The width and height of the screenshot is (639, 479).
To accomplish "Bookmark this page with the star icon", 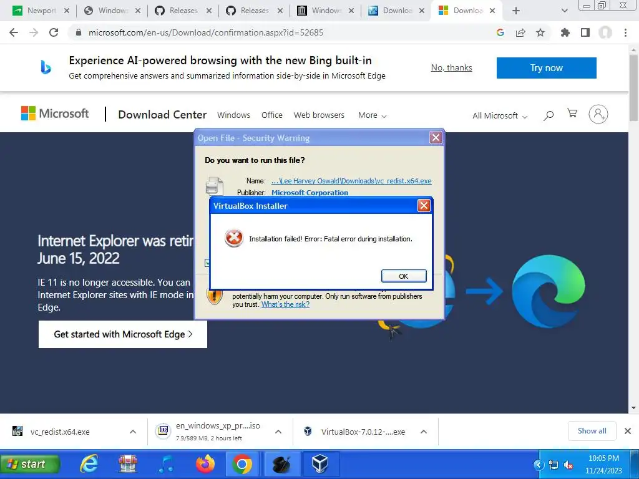I will point(540,32).
